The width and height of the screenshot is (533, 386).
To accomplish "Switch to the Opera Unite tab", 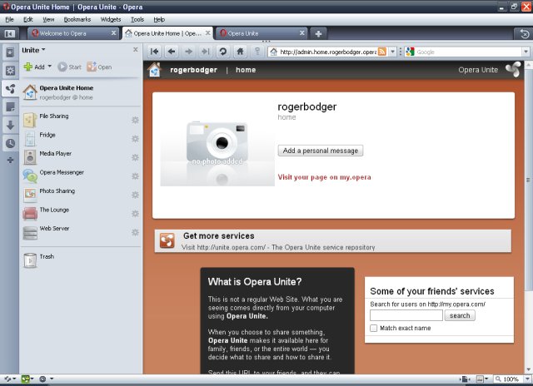I will click(261, 33).
